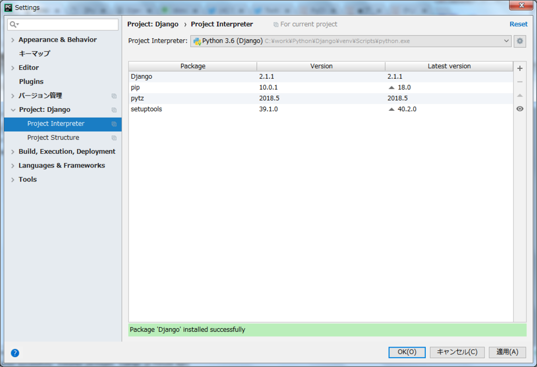
Task: Select Plugins in settings tree
Action: pos(31,81)
